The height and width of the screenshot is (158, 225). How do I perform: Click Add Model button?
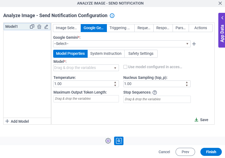(x=17, y=121)
